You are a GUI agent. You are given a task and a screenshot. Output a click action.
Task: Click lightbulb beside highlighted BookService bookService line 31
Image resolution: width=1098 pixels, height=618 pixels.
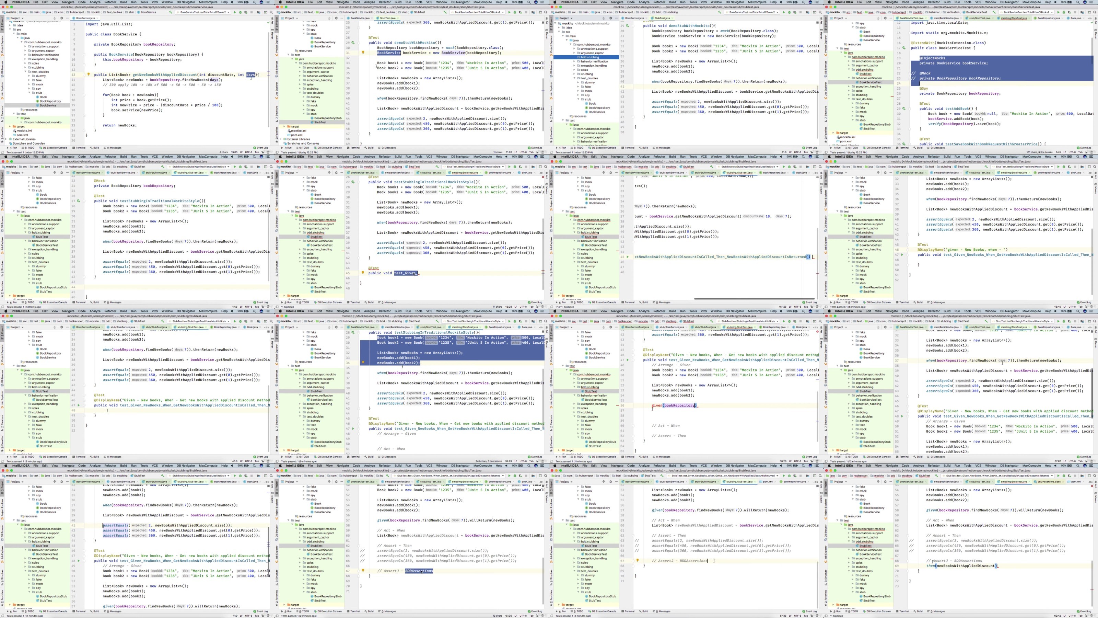tap(363, 53)
